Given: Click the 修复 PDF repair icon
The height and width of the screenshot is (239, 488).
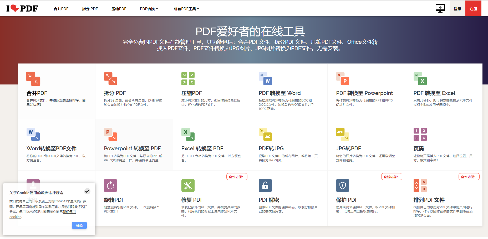Looking at the screenshot, I should point(188,185).
